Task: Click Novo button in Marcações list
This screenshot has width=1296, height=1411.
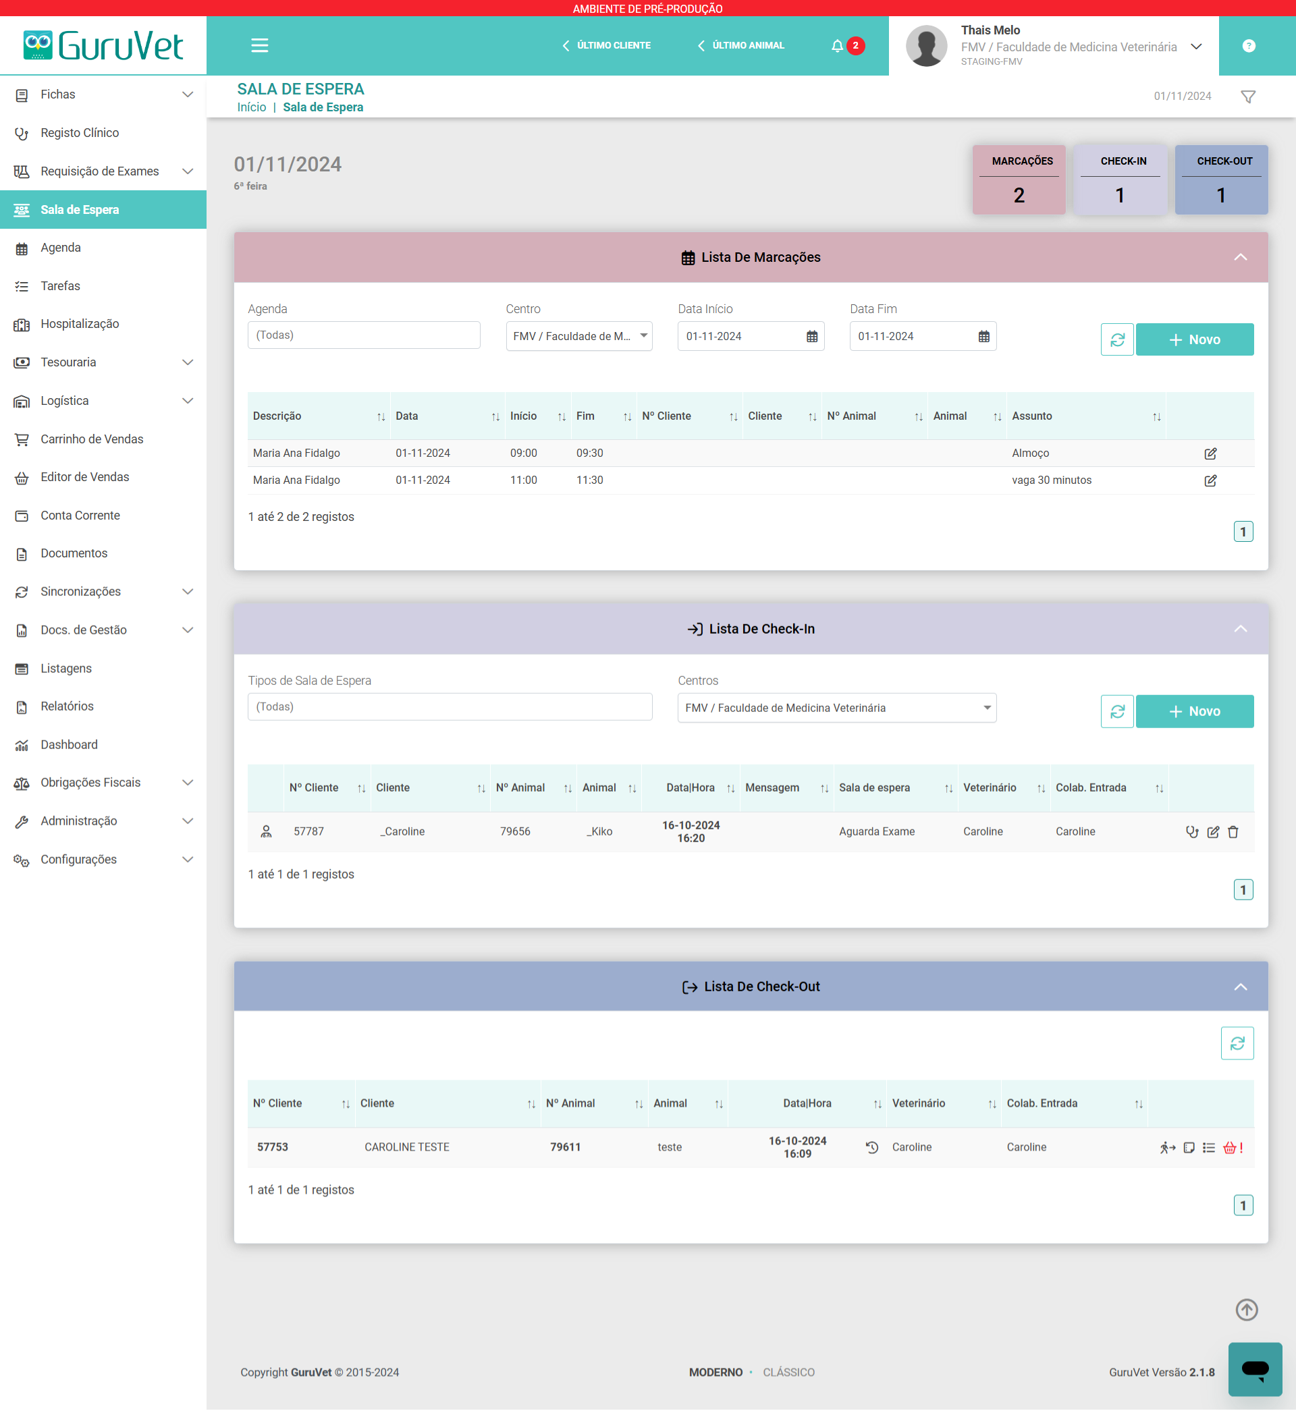Action: [1193, 339]
